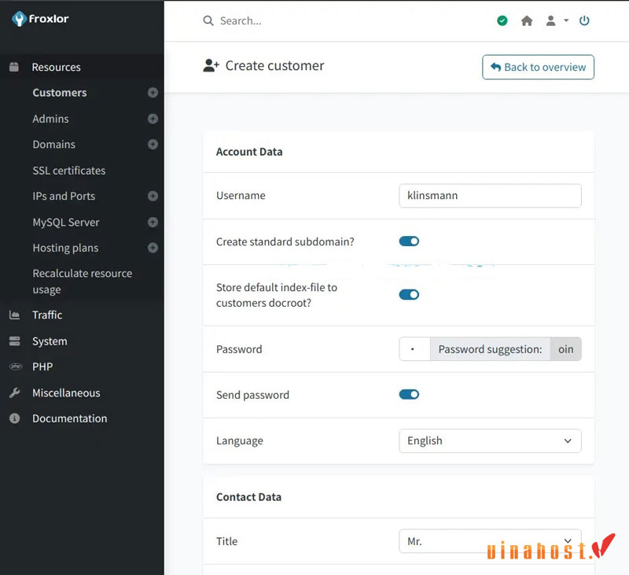Click the Froxlor logo
Viewport: 629px width, 575px height.
[x=40, y=18]
